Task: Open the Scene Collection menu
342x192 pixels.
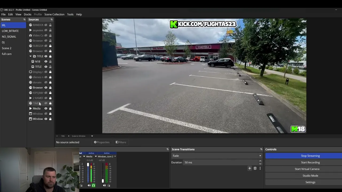Action: [x=54, y=14]
